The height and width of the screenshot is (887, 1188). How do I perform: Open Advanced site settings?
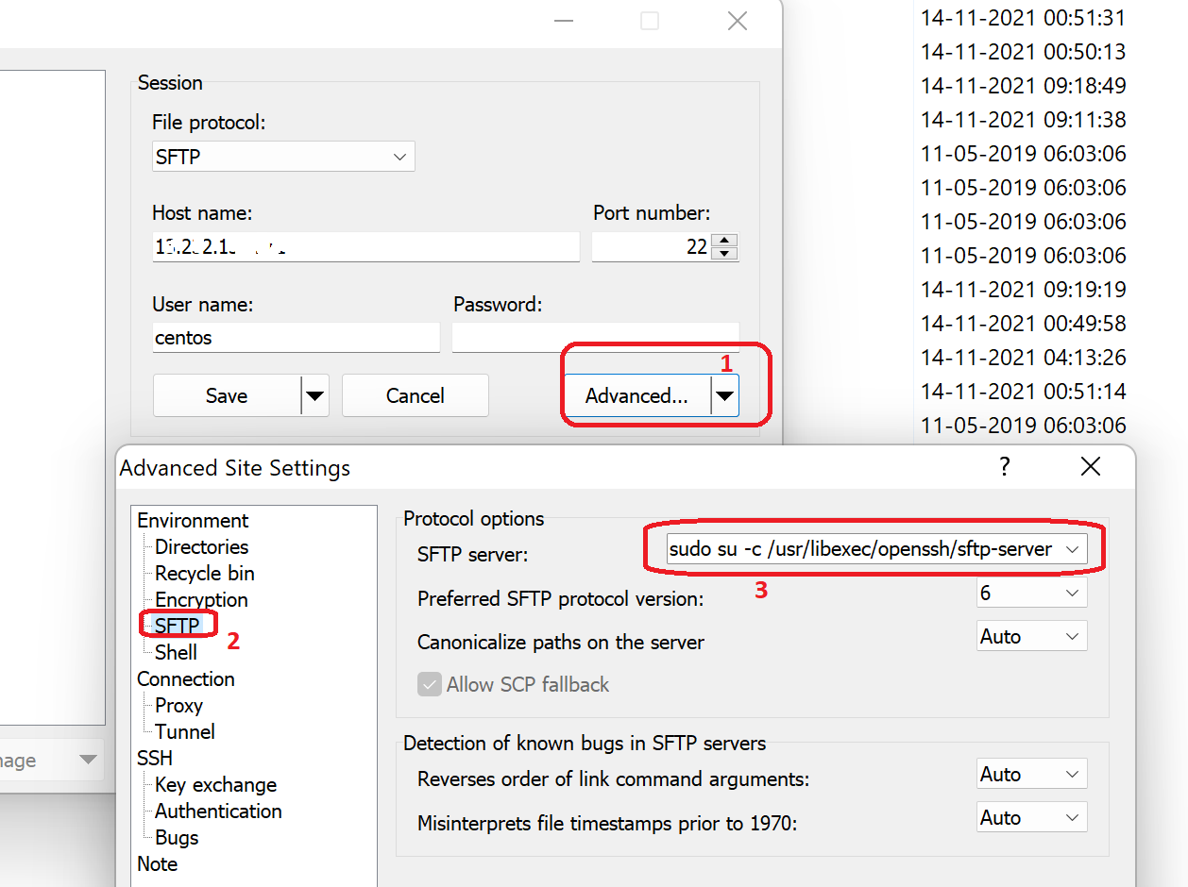pos(636,395)
